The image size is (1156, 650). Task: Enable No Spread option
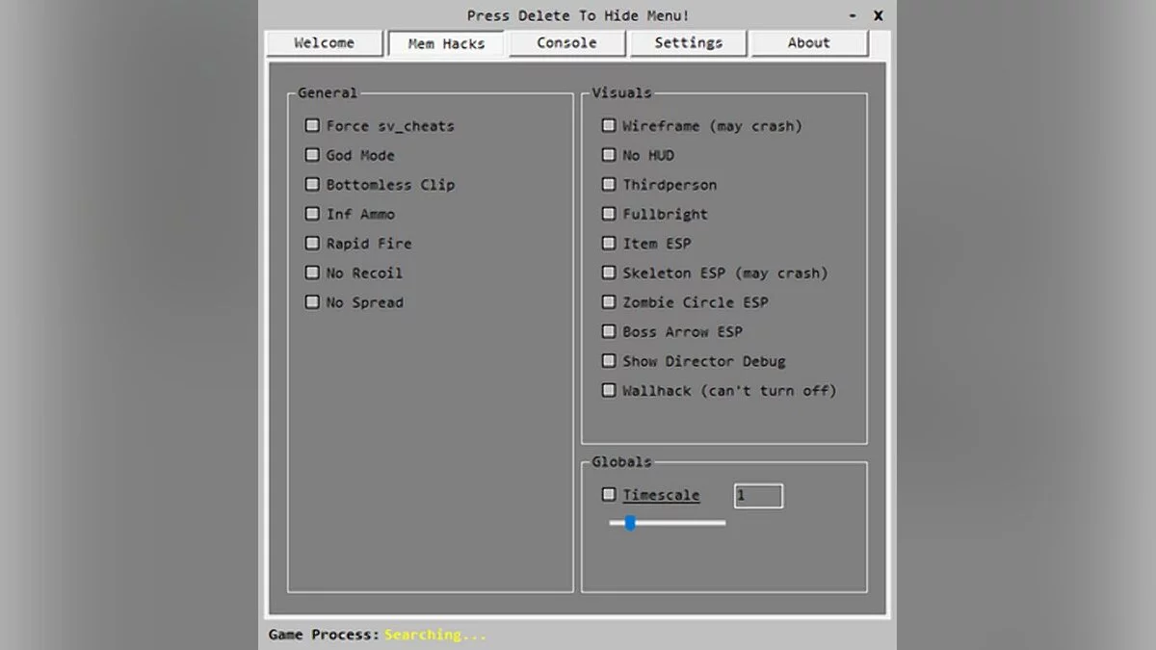pyautogui.click(x=312, y=302)
